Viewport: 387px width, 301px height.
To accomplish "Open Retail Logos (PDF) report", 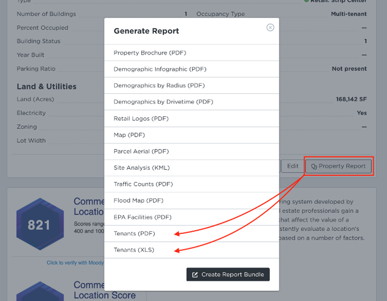I will click(x=191, y=119).
